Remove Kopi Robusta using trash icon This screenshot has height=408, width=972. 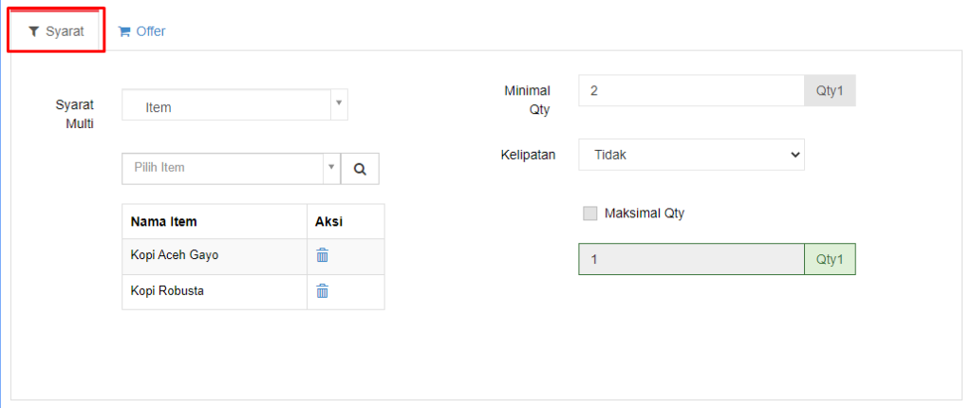323,290
